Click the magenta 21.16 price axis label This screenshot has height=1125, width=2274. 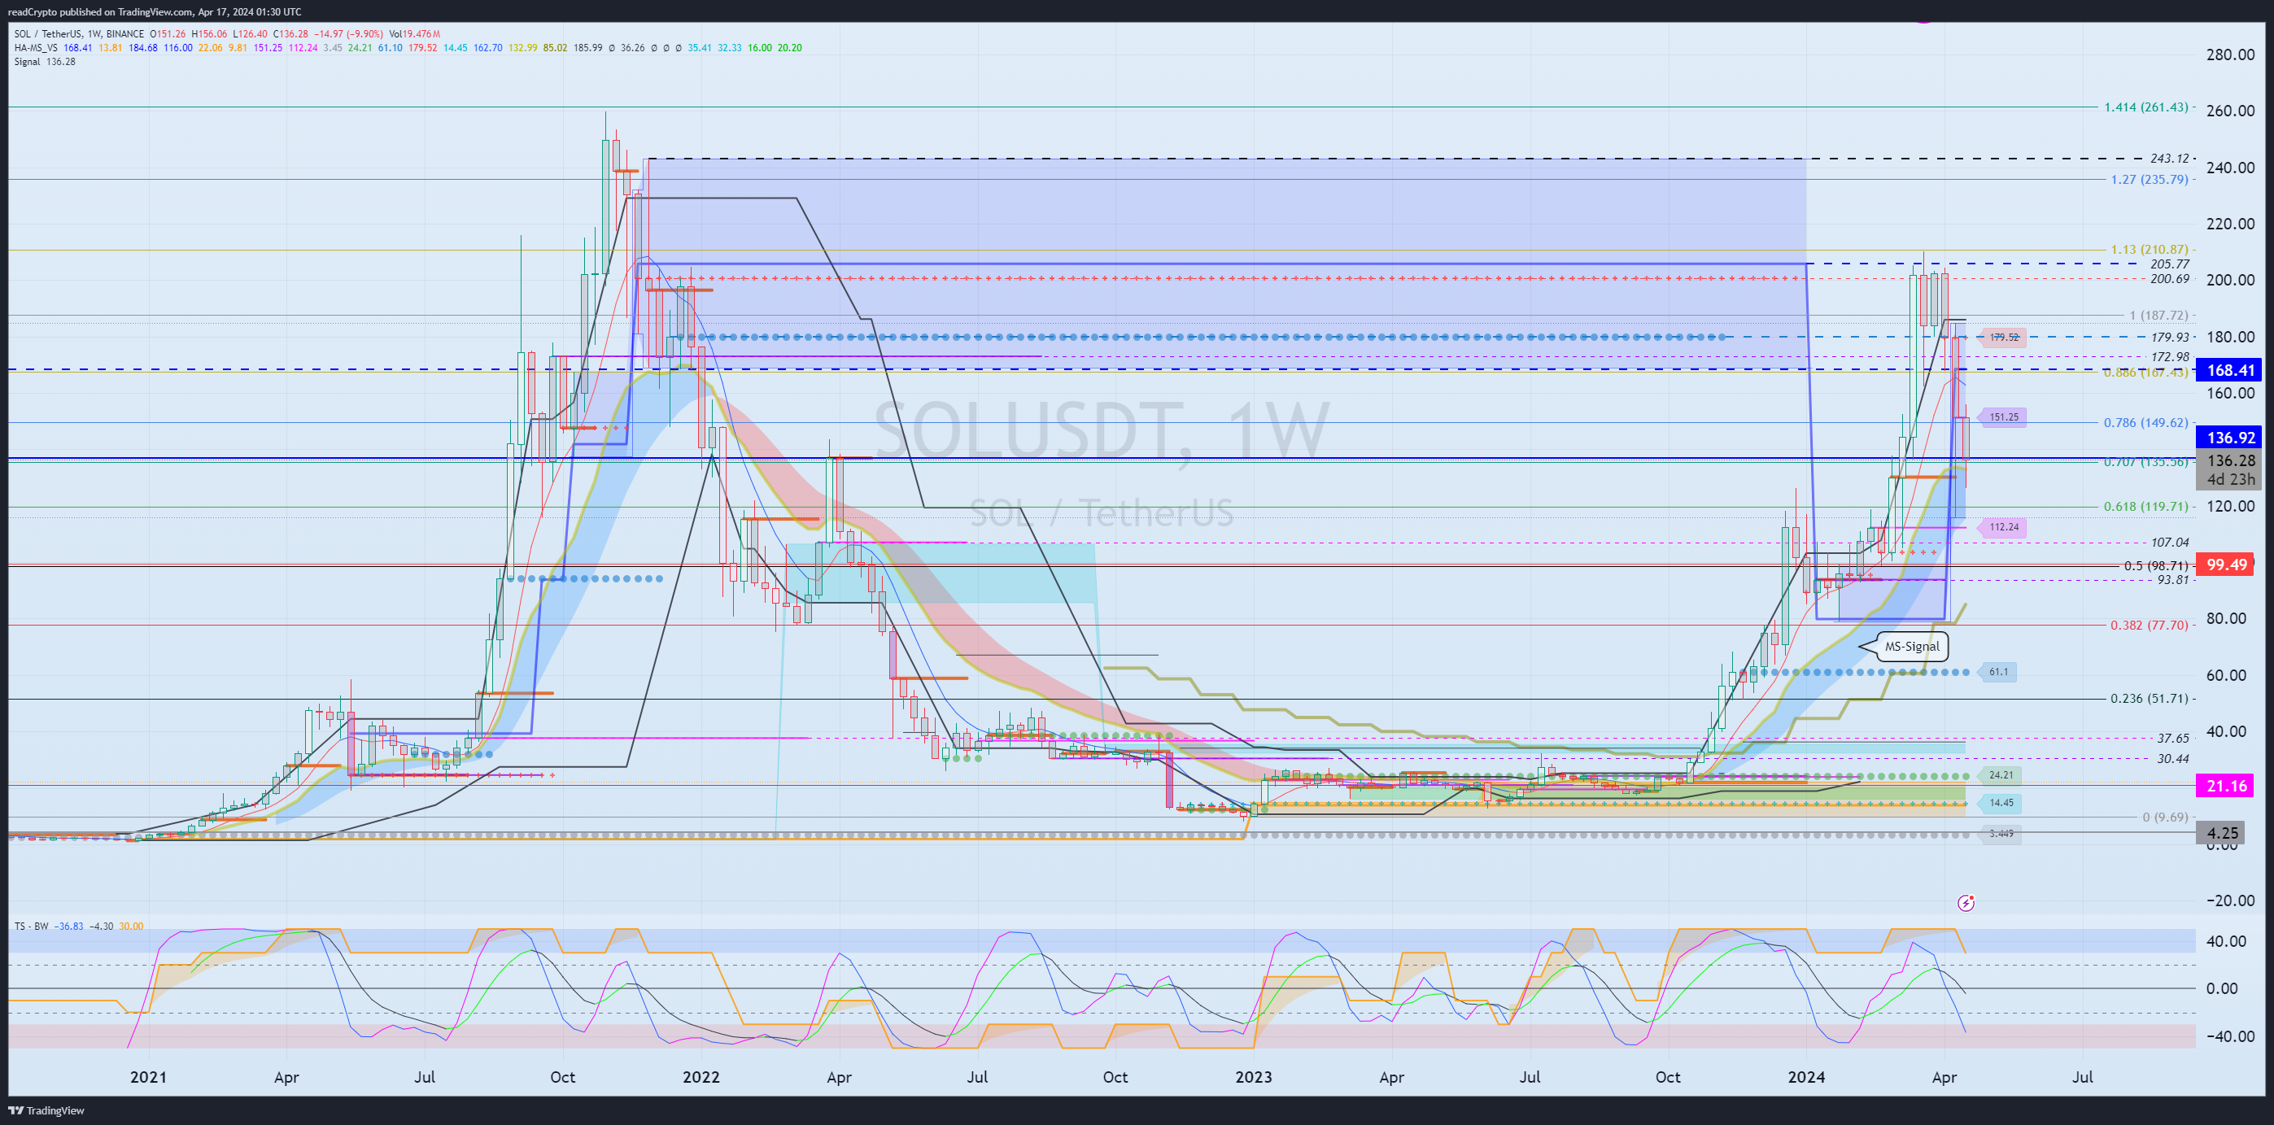[x=2226, y=785]
